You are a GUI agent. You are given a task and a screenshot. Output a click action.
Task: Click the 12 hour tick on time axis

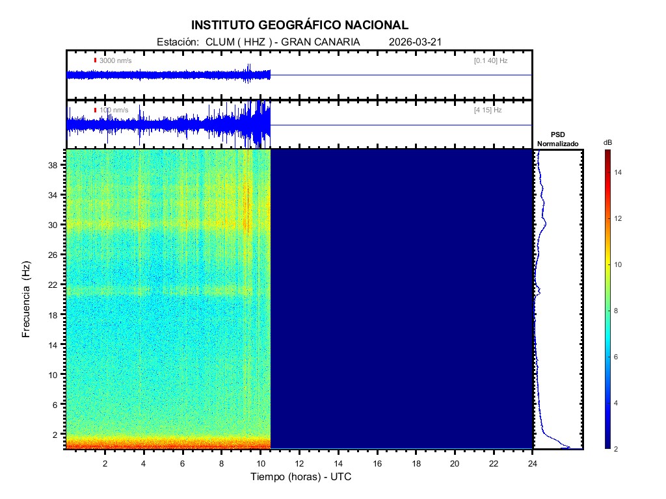coord(299,463)
